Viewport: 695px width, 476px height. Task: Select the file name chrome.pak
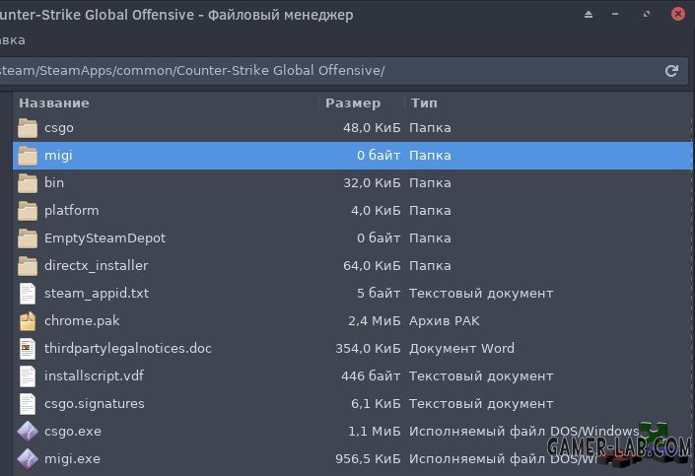pos(82,321)
